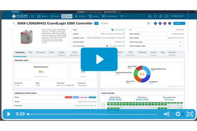Expand the Protocols row chevron
197x131 pixels.
pyautogui.click(x=96, y=106)
